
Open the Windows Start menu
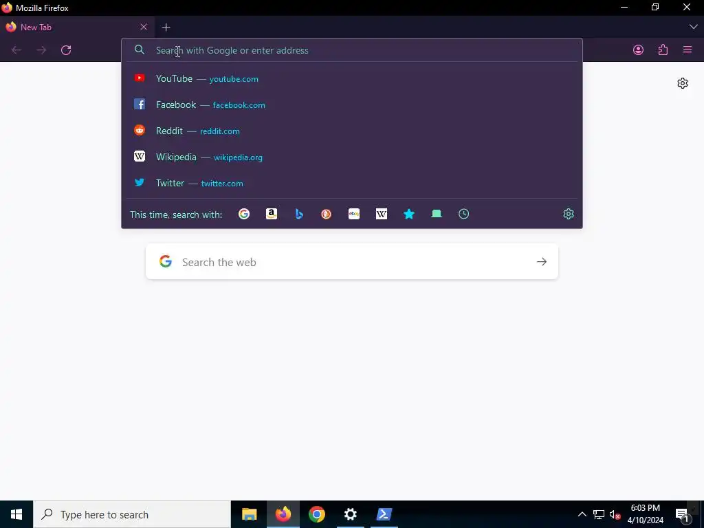click(x=16, y=514)
